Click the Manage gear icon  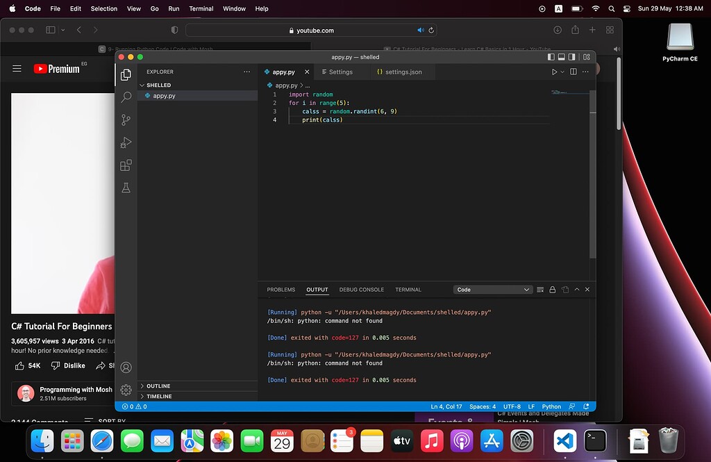126,390
